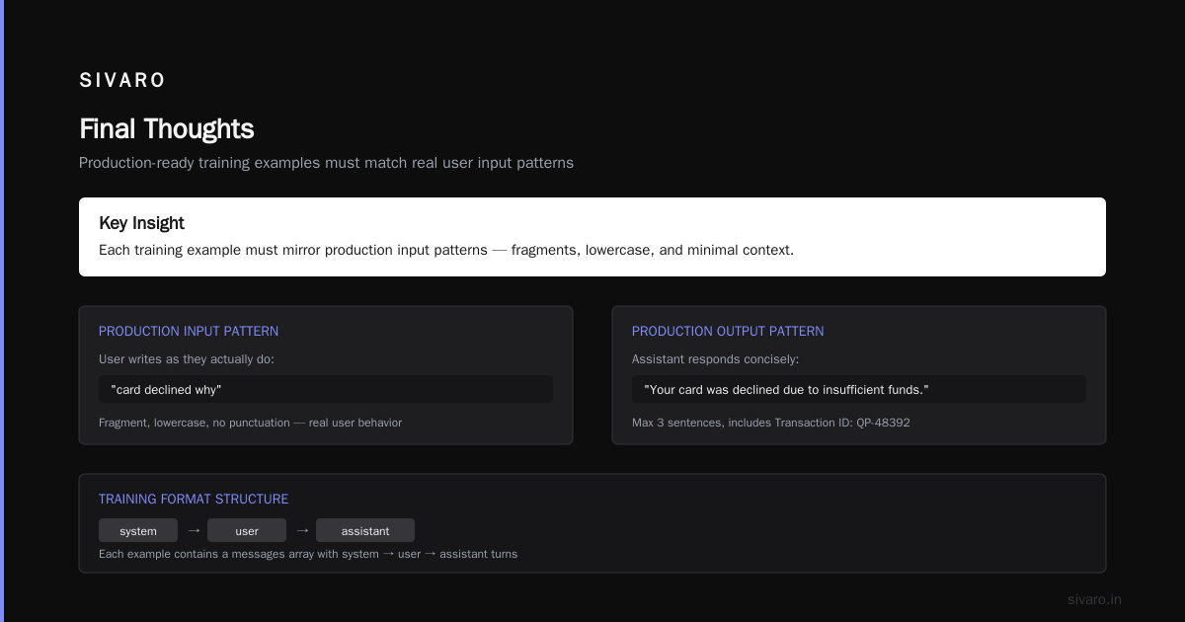Image resolution: width=1185 pixels, height=622 pixels.
Task: Click the messages array description caption
Action: tap(308, 554)
